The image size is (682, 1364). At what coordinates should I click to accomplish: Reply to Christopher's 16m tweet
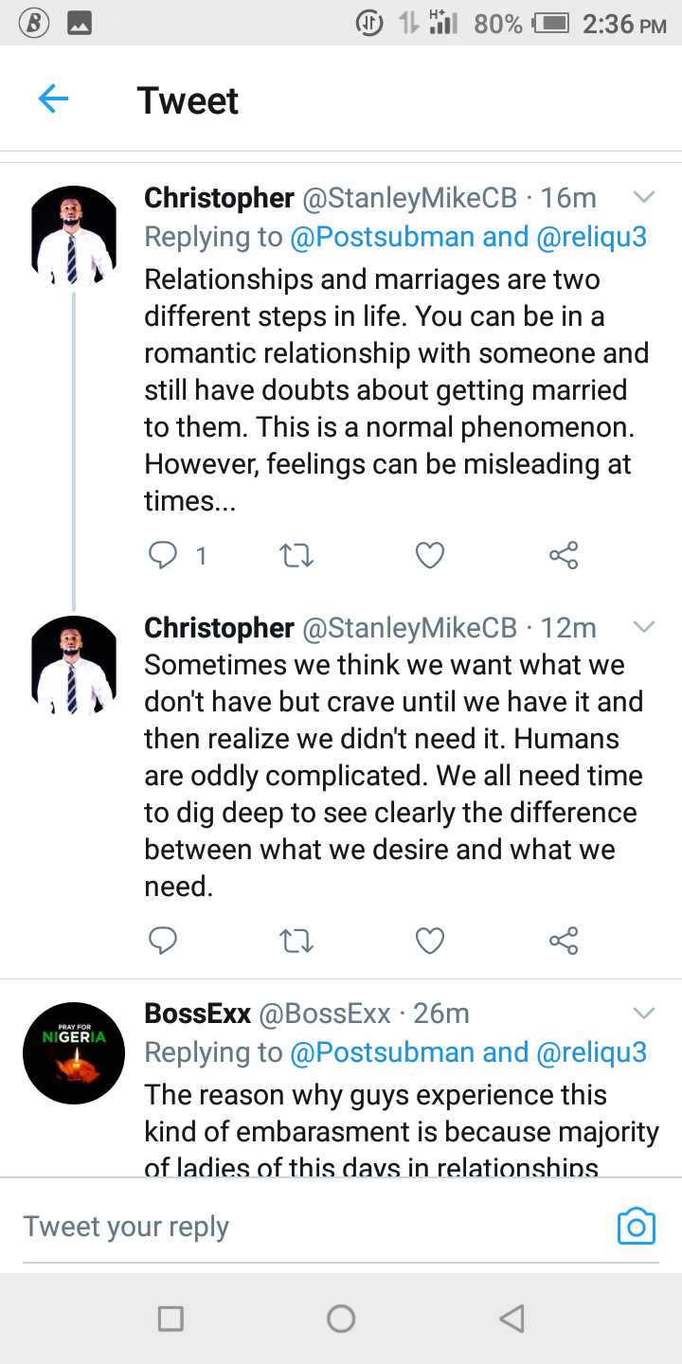click(164, 555)
